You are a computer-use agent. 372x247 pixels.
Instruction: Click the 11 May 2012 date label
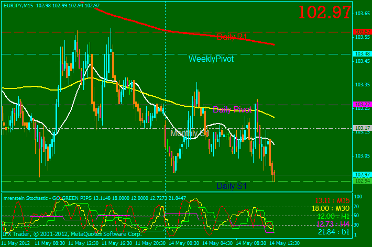tap(15, 243)
